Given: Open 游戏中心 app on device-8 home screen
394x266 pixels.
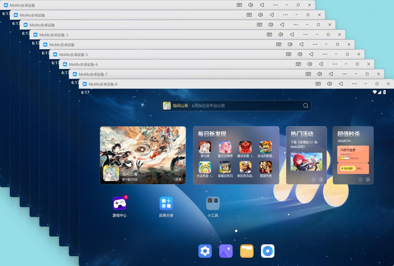Looking at the screenshot, I should [119, 204].
